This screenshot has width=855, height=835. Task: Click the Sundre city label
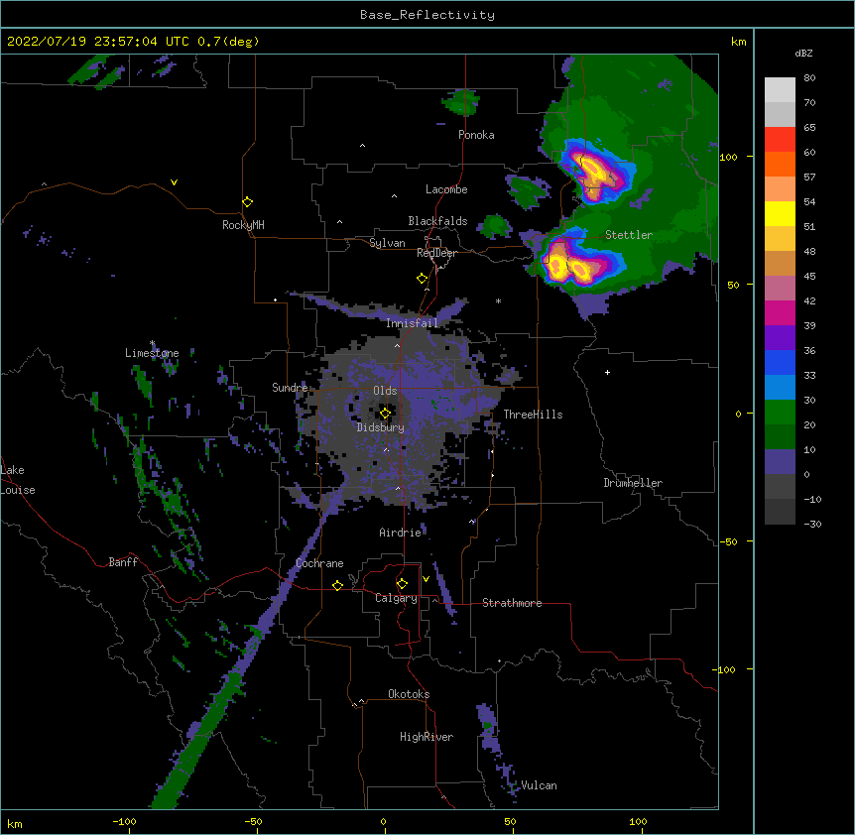(290, 388)
